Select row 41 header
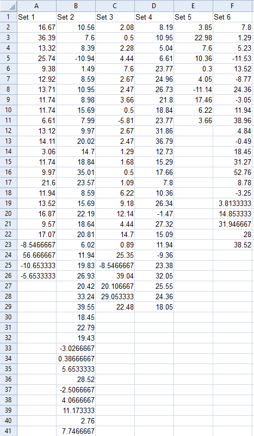The height and width of the screenshot is (436, 254). click(x=9, y=431)
